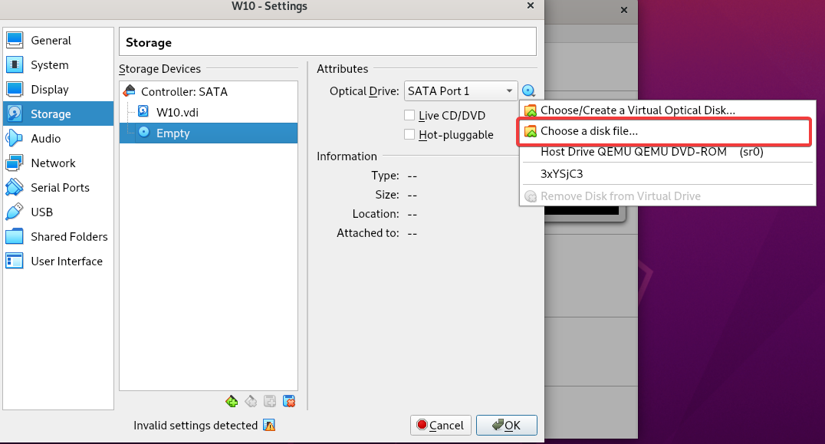Click the SATA controller icon
Viewport: 825px width, 444px height.
click(x=130, y=91)
